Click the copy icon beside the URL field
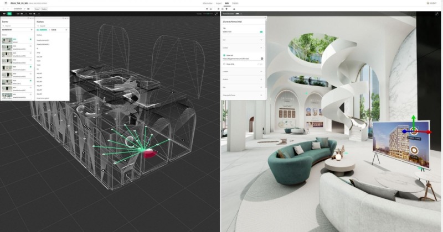The height and width of the screenshot is (232, 443). (261, 58)
